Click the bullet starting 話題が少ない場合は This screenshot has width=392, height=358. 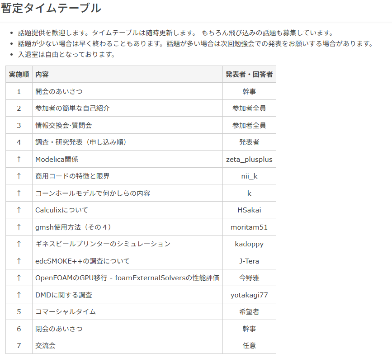(x=195, y=43)
